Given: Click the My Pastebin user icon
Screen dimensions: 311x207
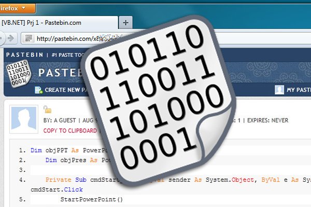Looking at the screenshot, I should [279, 90].
